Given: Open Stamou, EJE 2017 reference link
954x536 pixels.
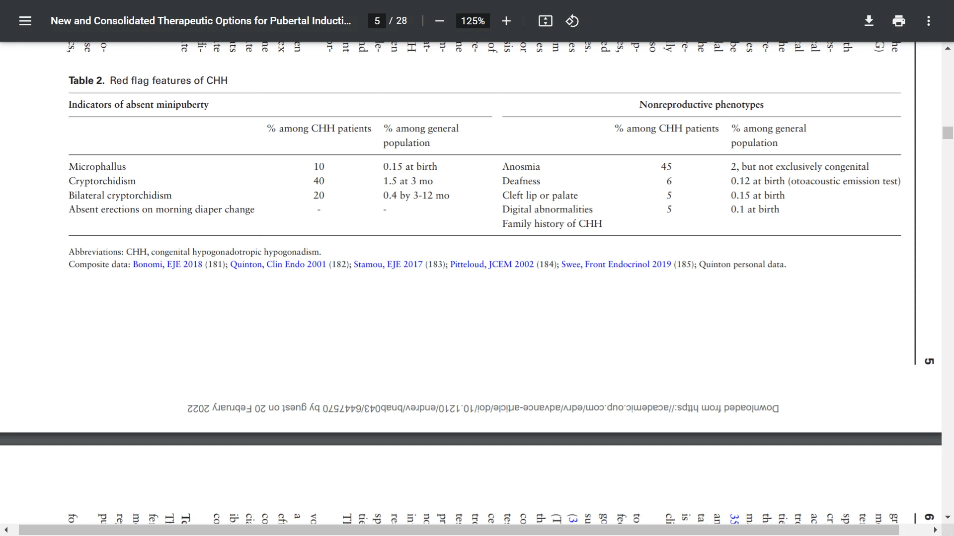Looking at the screenshot, I should pyautogui.click(x=388, y=265).
